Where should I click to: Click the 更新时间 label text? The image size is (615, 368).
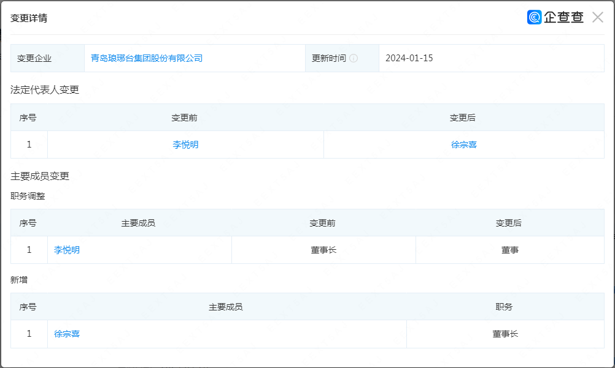(329, 58)
